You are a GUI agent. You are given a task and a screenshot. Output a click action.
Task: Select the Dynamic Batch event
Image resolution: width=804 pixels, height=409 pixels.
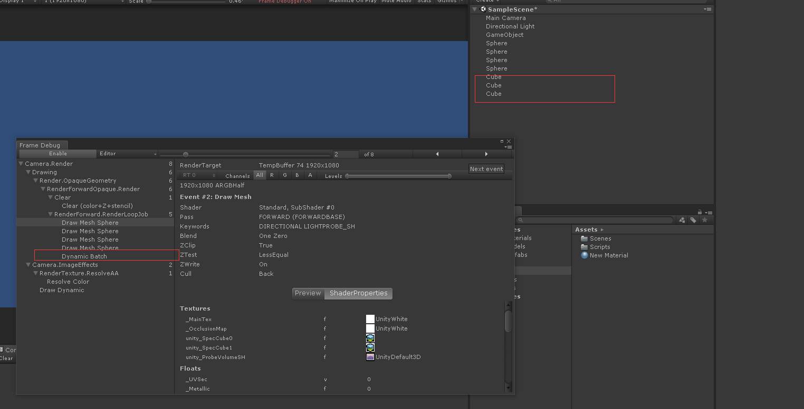tap(84, 256)
